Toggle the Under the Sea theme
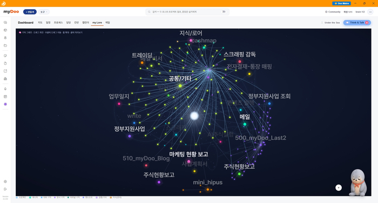 pyautogui.click(x=330, y=23)
